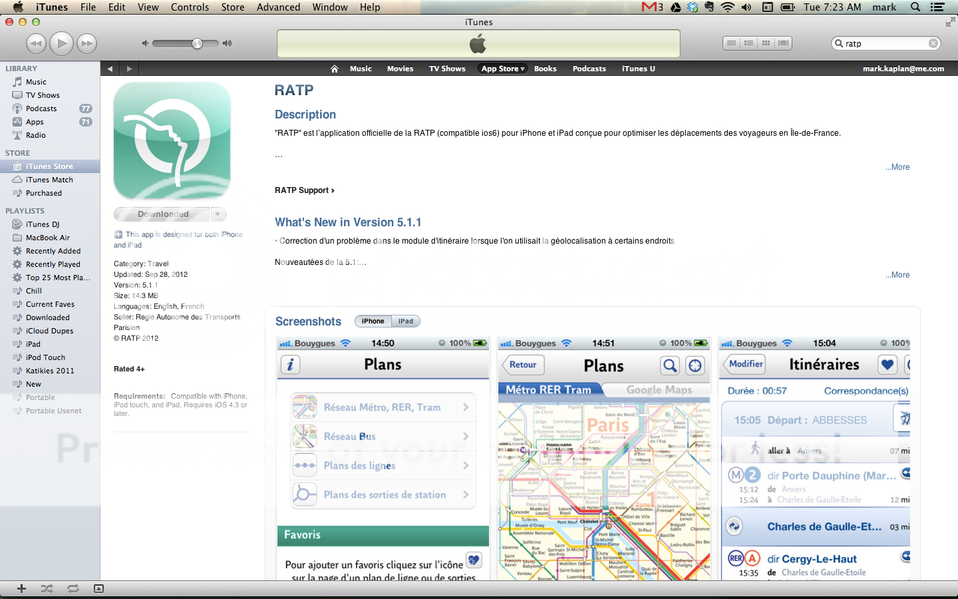Select Podcasts in the library sidebar
Viewport: 958px width, 599px height.
click(50, 108)
